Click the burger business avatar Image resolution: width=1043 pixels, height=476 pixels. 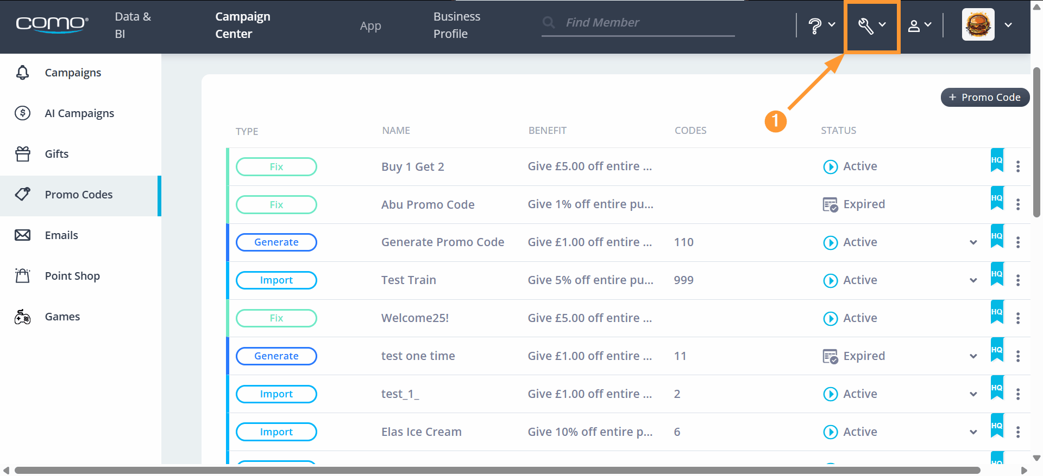tap(978, 24)
